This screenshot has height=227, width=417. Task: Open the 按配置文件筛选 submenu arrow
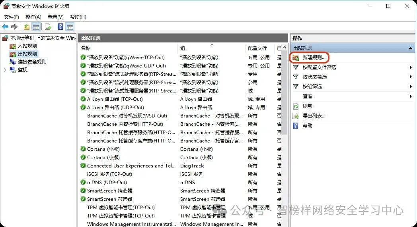[411, 67]
